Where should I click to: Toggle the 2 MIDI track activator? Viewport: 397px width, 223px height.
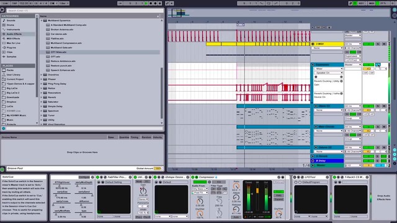(368, 44)
